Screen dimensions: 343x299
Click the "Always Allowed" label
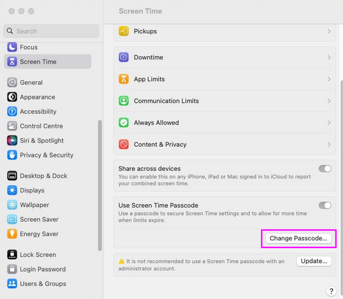pyautogui.click(x=157, y=123)
